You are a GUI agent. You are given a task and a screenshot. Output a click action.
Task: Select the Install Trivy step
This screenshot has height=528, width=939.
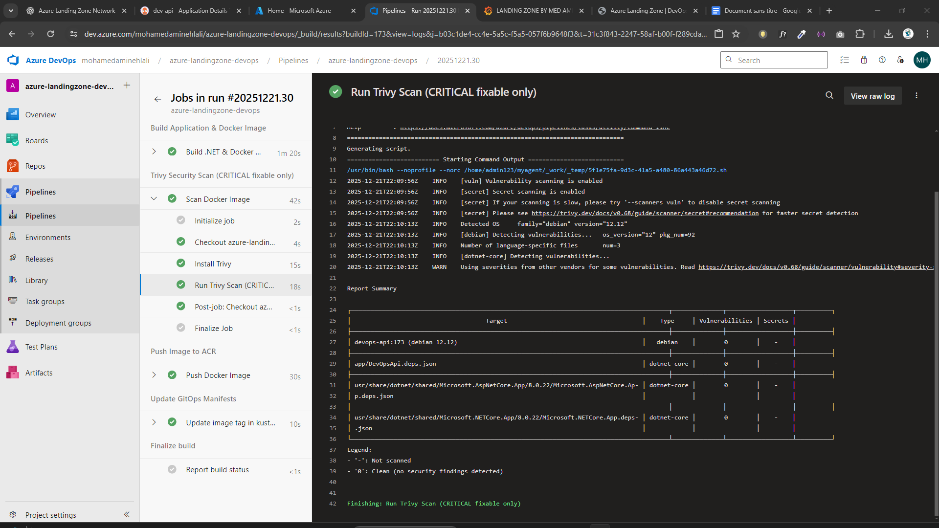point(213,264)
